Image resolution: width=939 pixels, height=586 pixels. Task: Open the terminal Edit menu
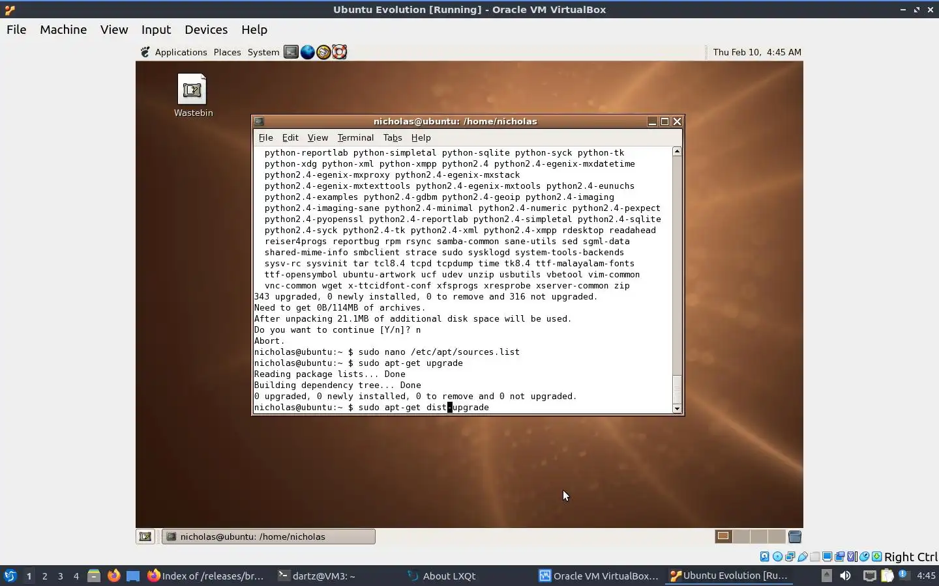(x=290, y=137)
